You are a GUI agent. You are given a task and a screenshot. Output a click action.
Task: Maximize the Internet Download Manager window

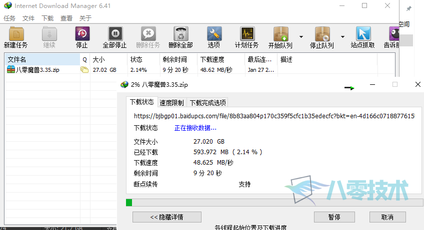[x=364, y=5]
